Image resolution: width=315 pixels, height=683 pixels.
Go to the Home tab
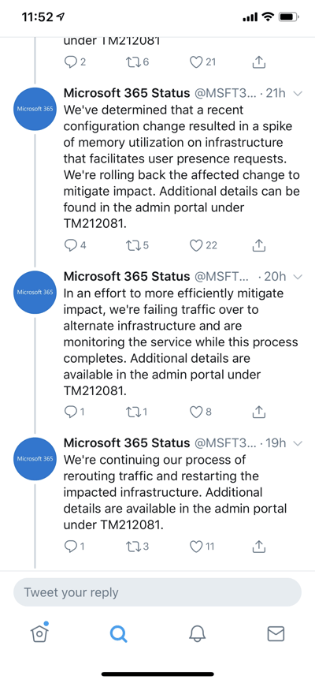click(x=39, y=633)
